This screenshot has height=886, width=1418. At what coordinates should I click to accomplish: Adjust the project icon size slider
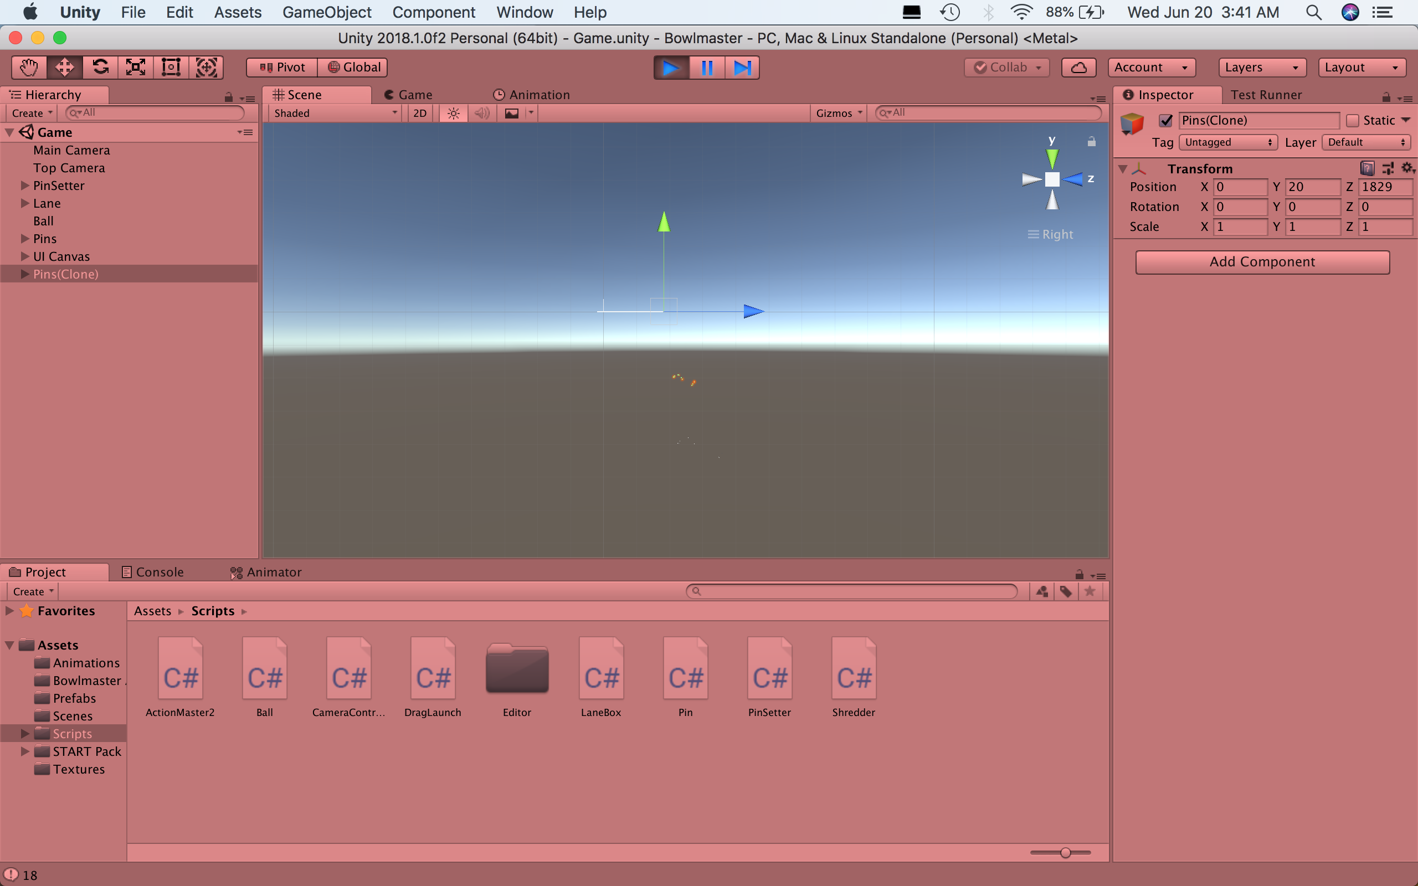point(1065,853)
